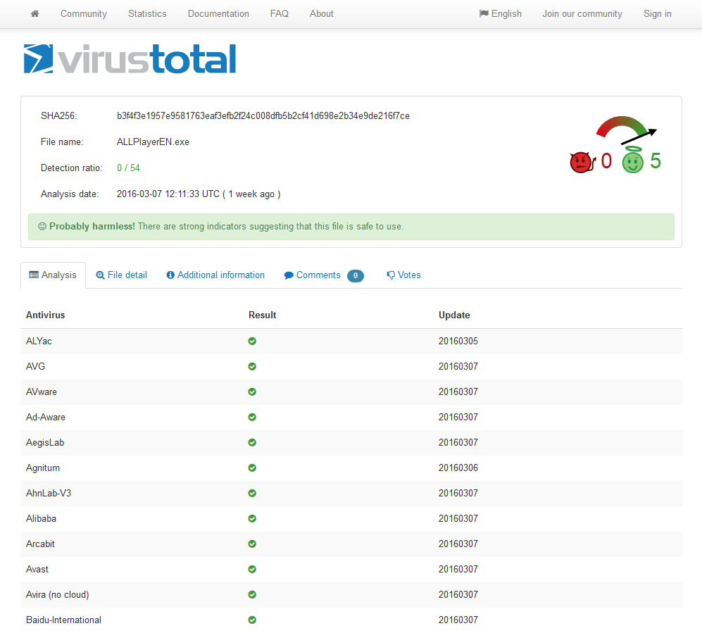Click the file name ALLPlayerEN.exe
Image resolution: width=702 pixels, height=633 pixels.
point(153,142)
